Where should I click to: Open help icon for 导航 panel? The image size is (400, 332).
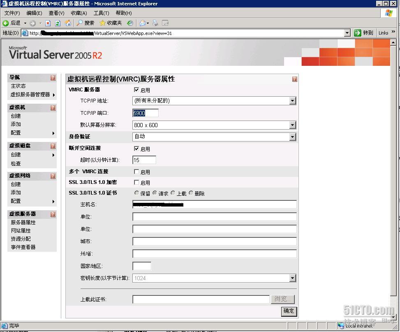(x=53, y=78)
